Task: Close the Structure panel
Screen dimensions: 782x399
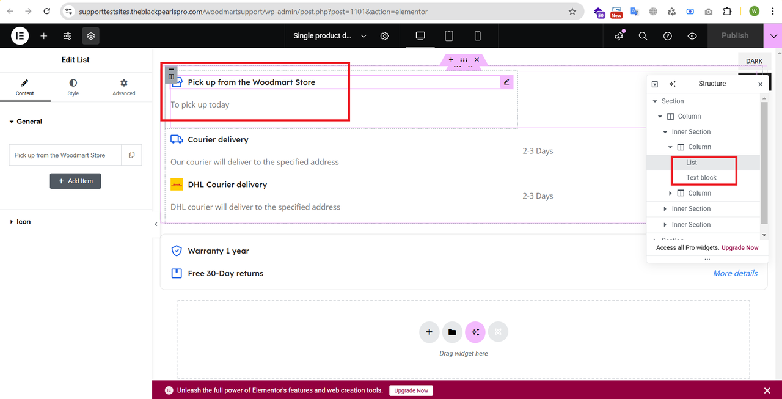Action: click(760, 84)
